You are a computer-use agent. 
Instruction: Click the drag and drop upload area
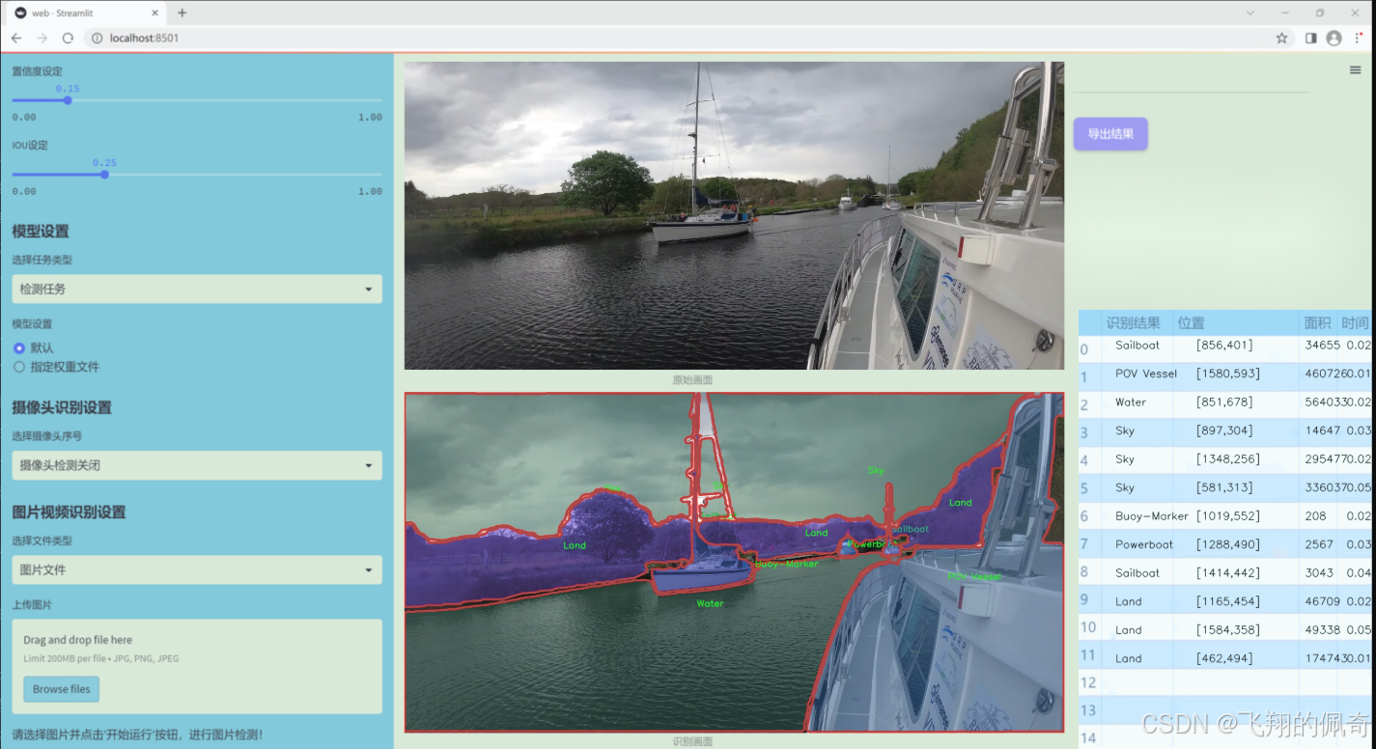click(197, 666)
